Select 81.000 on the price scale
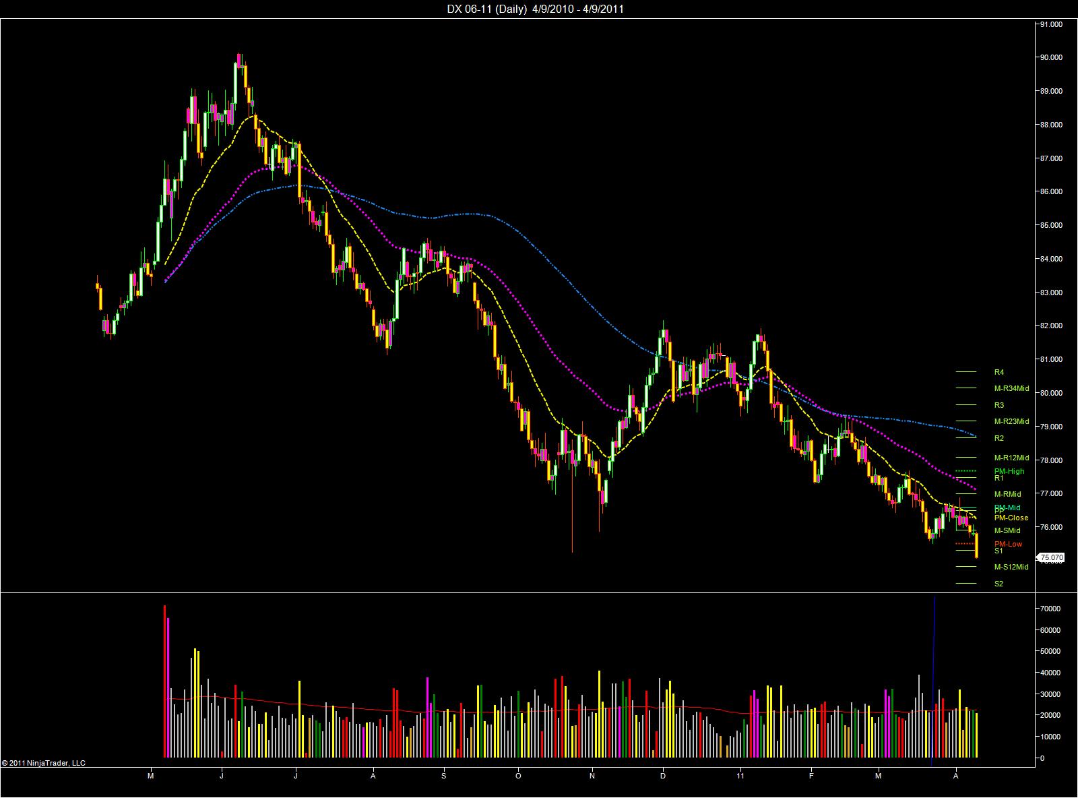 coord(1052,359)
